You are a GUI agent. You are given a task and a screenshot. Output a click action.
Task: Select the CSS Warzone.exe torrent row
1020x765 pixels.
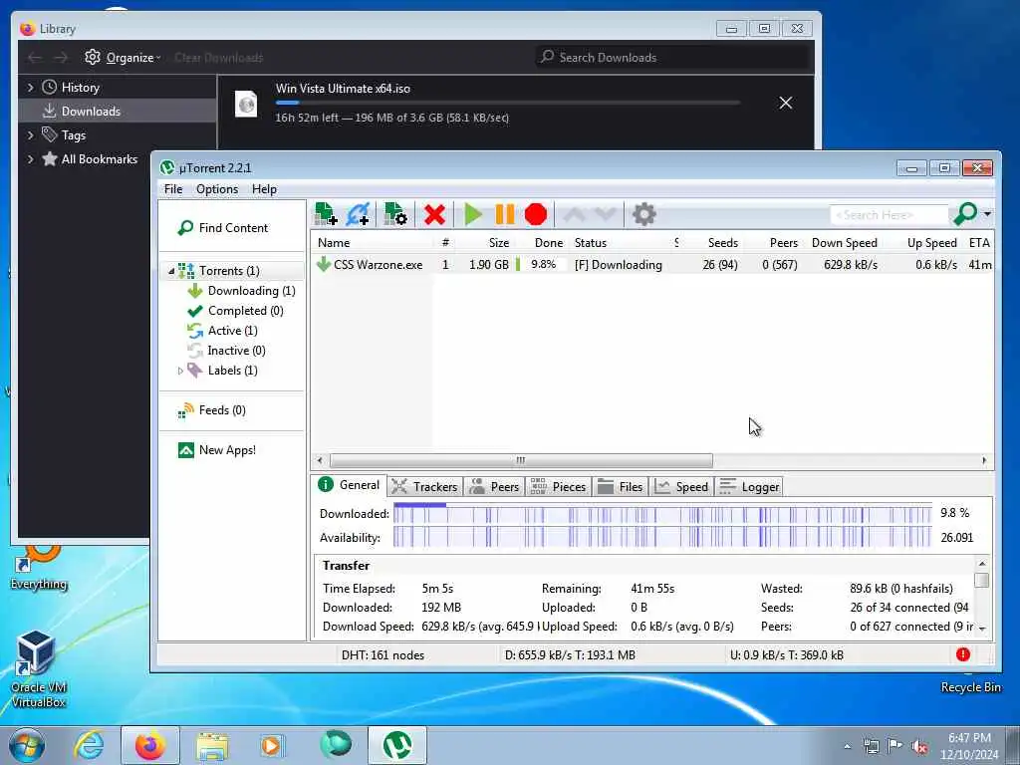[652, 265]
